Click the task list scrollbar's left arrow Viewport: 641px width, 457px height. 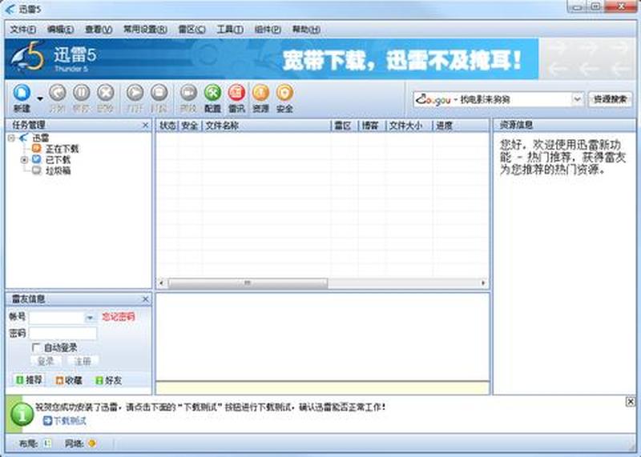coord(162,283)
